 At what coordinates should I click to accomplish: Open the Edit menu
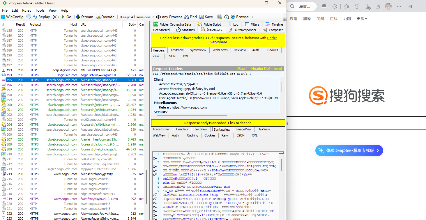(x=15, y=10)
